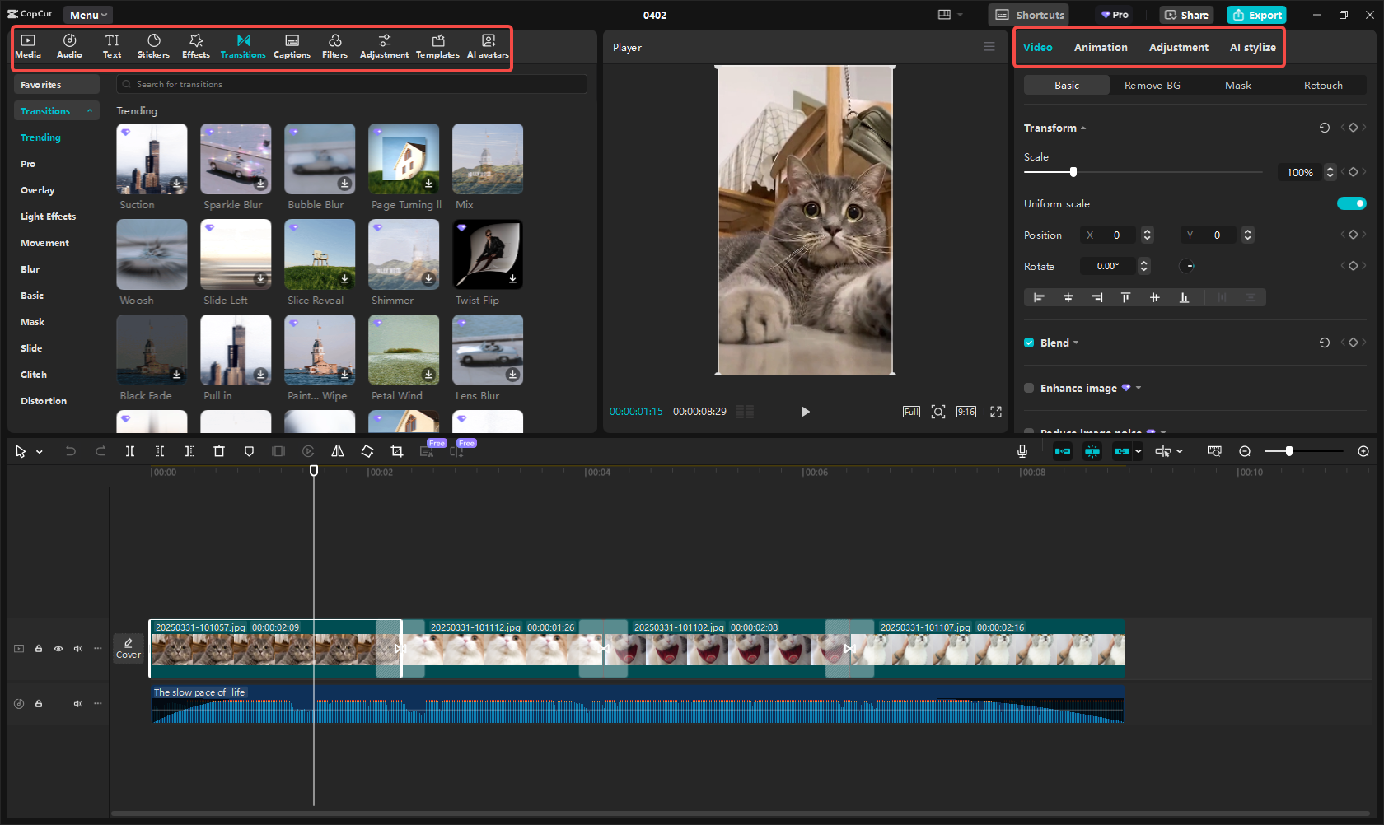Select the Crop tool above the timeline
Viewport: 1384px width, 825px height.
397,451
